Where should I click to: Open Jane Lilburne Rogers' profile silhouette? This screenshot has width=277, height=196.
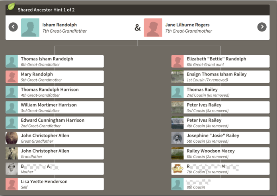point(153,27)
